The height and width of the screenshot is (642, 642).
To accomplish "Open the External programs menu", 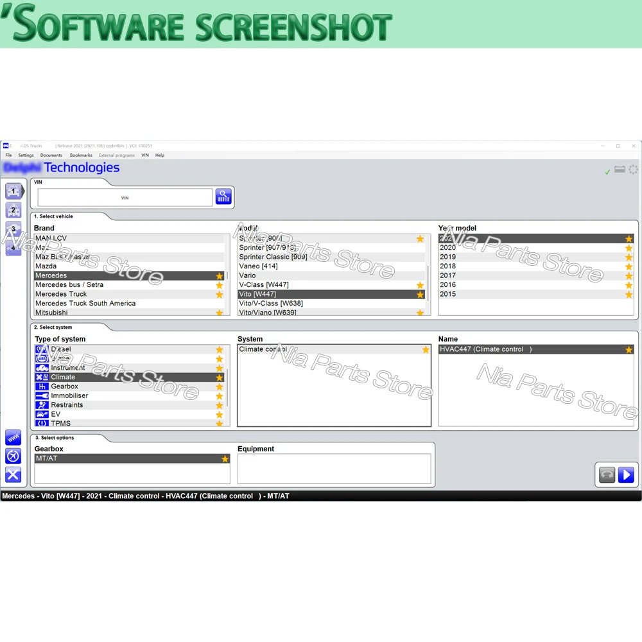I will pos(117,155).
